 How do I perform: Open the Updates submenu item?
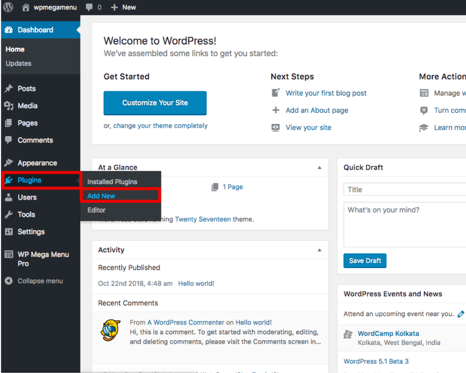coord(19,63)
